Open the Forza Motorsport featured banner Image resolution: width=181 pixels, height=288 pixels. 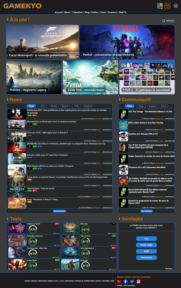tap(42, 42)
